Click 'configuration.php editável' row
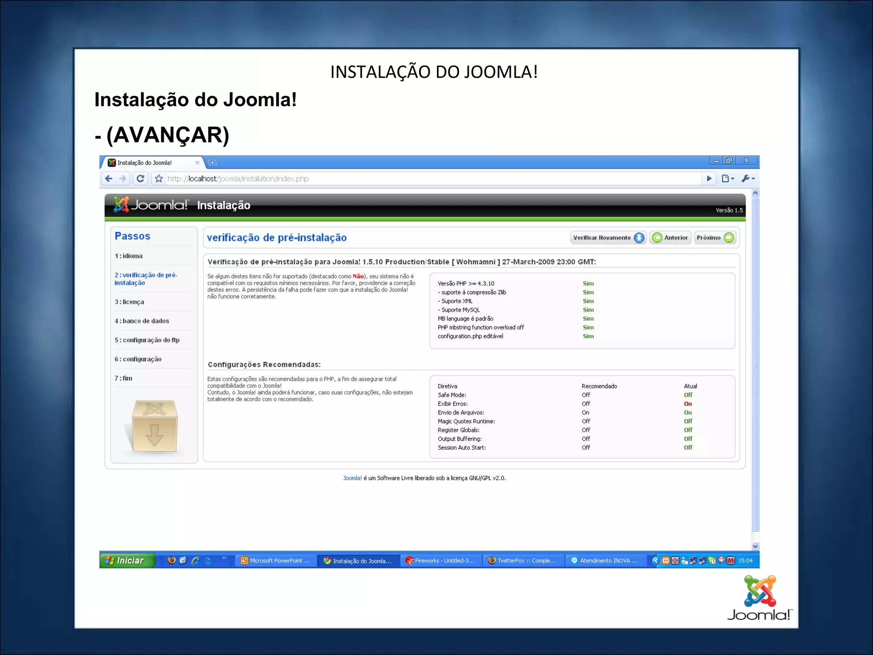This screenshot has width=873, height=655. [516, 336]
